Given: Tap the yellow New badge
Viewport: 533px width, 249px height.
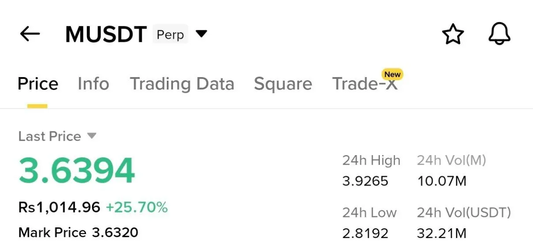Looking at the screenshot, I should click(392, 74).
